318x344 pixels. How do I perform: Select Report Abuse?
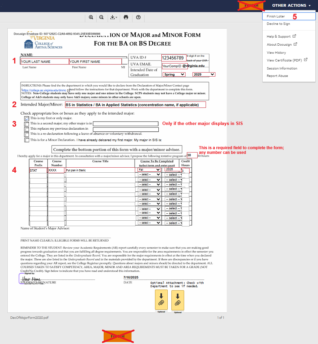point(277,76)
